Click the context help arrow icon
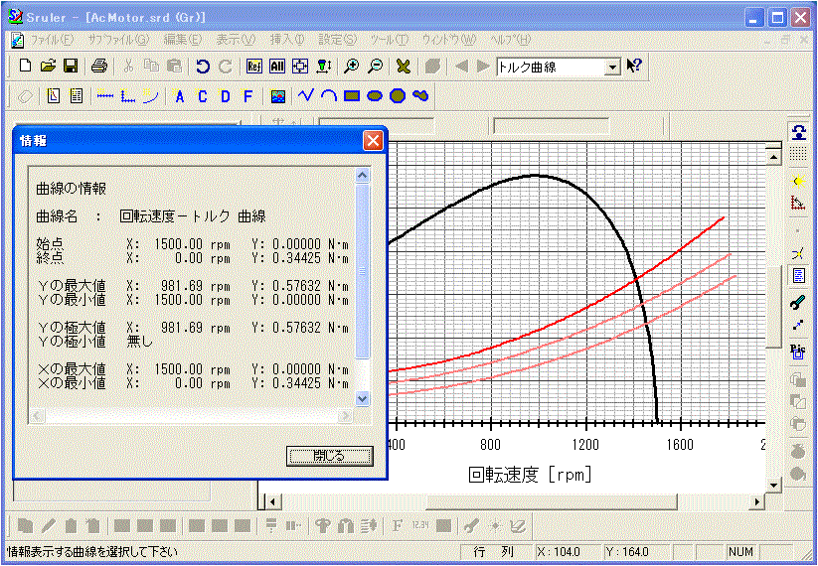This screenshot has height=566, width=818. pos(634,66)
